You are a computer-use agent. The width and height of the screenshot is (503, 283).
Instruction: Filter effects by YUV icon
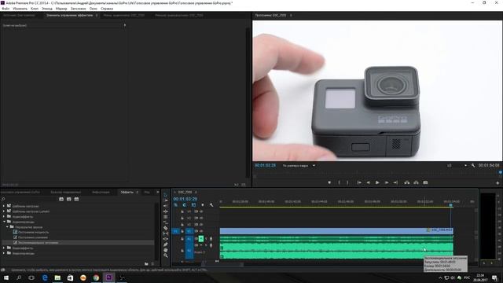point(76,199)
